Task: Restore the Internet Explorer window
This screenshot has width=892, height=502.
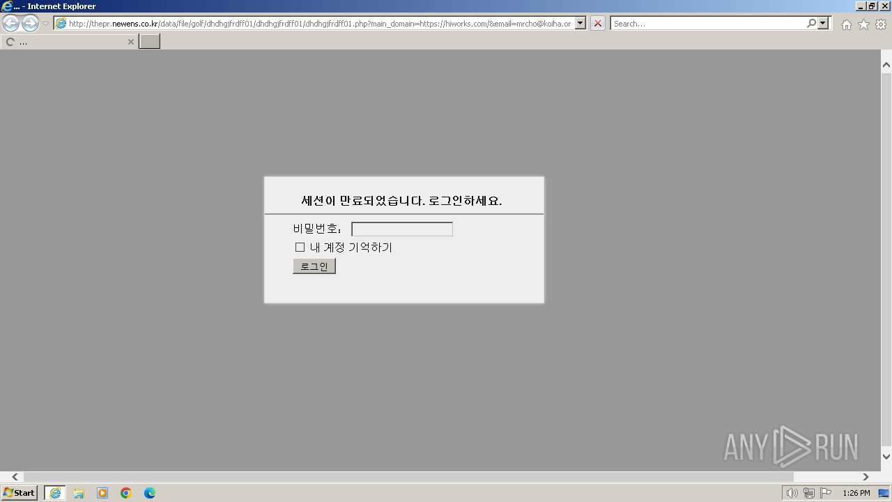Action: tap(872, 6)
